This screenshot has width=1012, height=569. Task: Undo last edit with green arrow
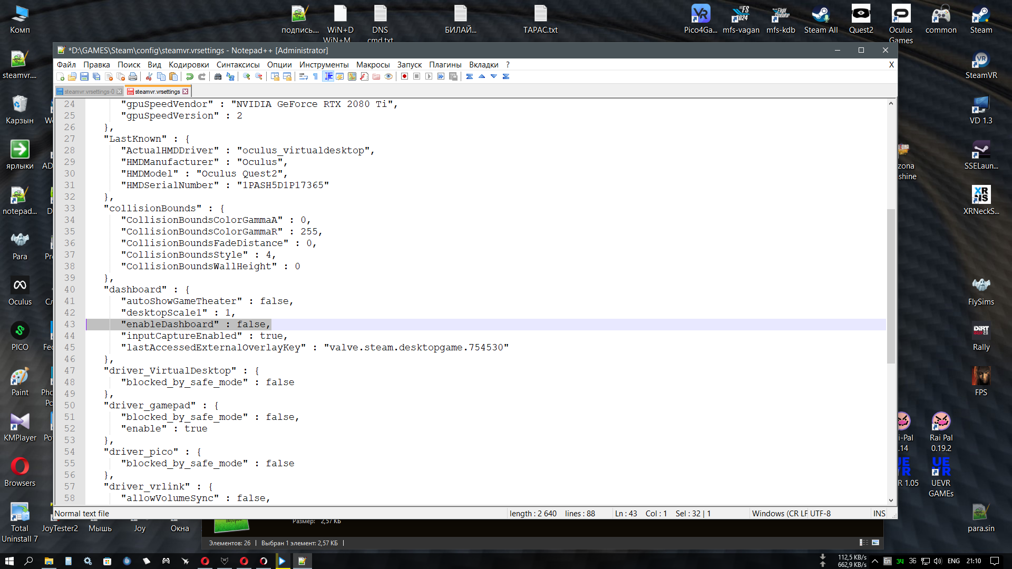click(190, 77)
